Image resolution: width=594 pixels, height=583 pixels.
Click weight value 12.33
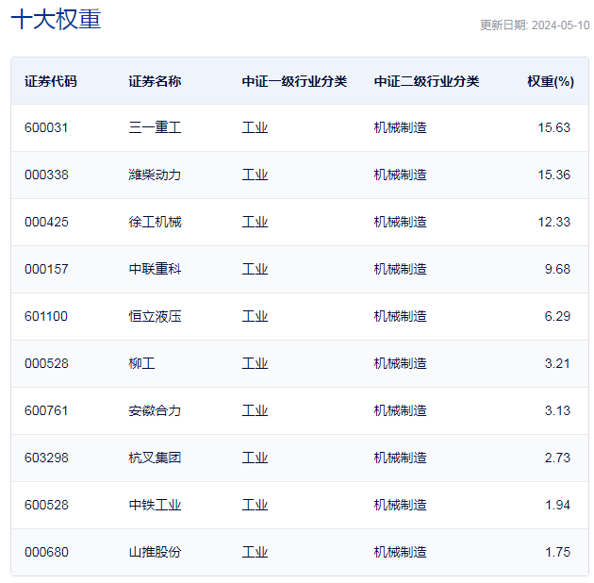[553, 222]
